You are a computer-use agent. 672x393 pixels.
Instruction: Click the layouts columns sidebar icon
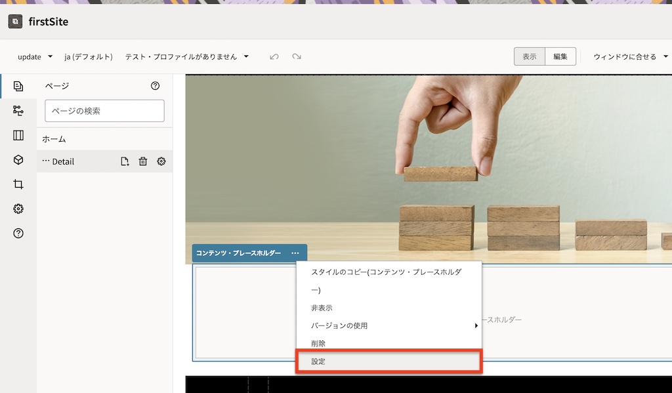click(17, 135)
